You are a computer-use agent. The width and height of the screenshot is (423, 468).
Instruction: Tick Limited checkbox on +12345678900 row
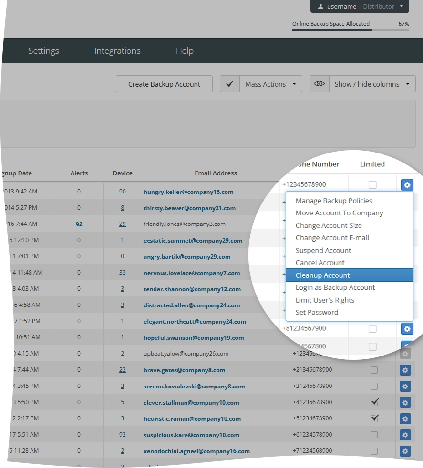pyautogui.click(x=372, y=185)
